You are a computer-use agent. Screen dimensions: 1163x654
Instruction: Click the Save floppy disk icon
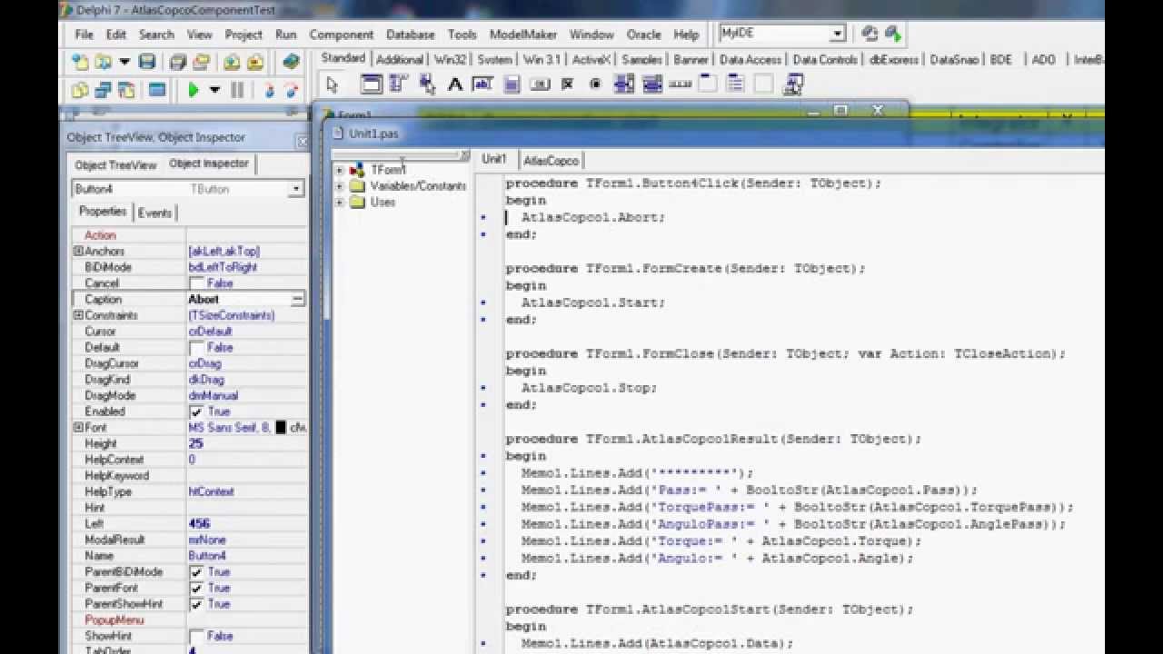point(146,63)
